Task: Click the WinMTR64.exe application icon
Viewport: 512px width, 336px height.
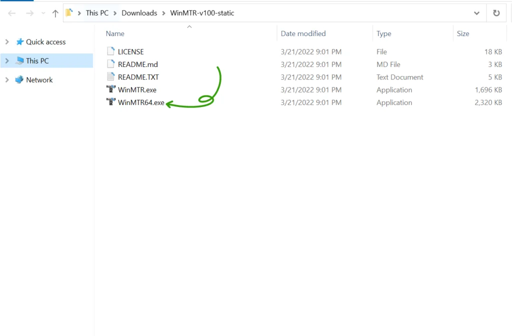Action: (111, 101)
